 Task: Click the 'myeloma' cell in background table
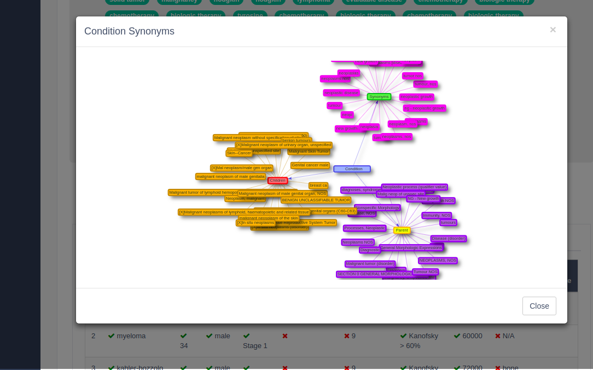point(131,336)
